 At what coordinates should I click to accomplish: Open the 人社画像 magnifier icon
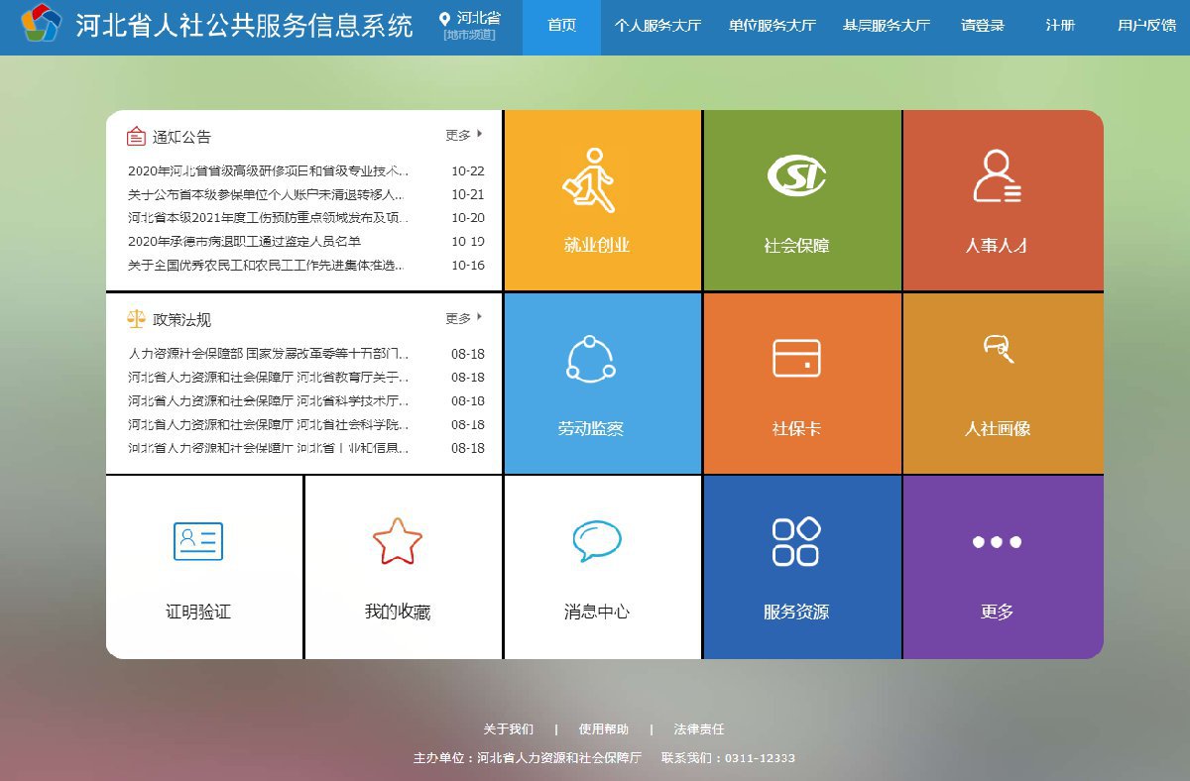pos(998,349)
